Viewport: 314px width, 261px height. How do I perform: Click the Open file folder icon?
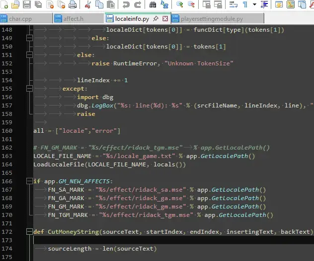click(x=15, y=4)
